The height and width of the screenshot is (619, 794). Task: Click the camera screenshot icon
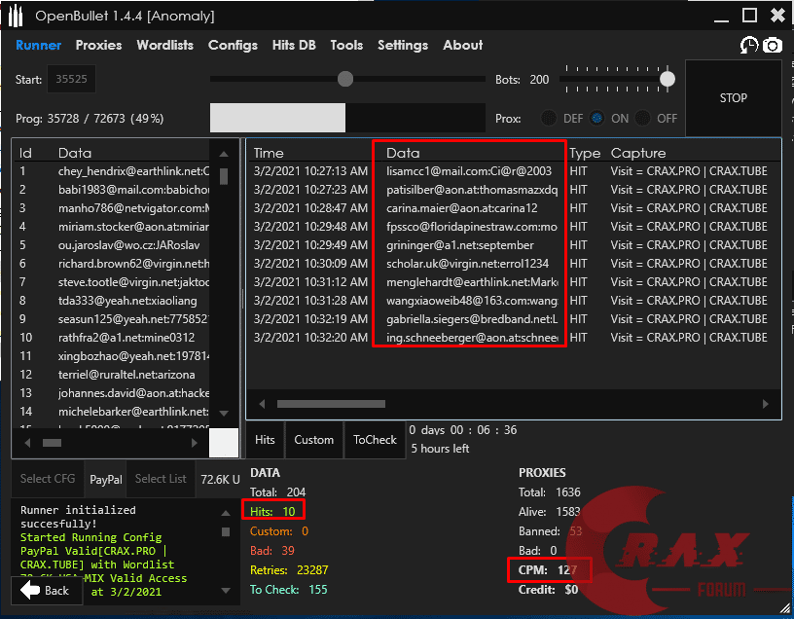(773, 45)
